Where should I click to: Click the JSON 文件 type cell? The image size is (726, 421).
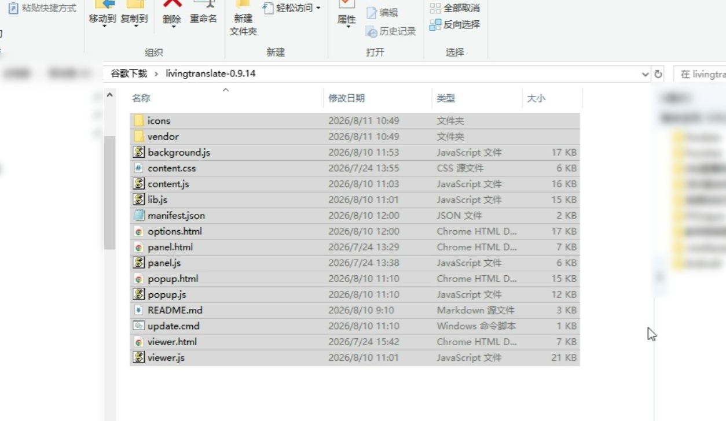pyautogui.click(x=459, y=215)
